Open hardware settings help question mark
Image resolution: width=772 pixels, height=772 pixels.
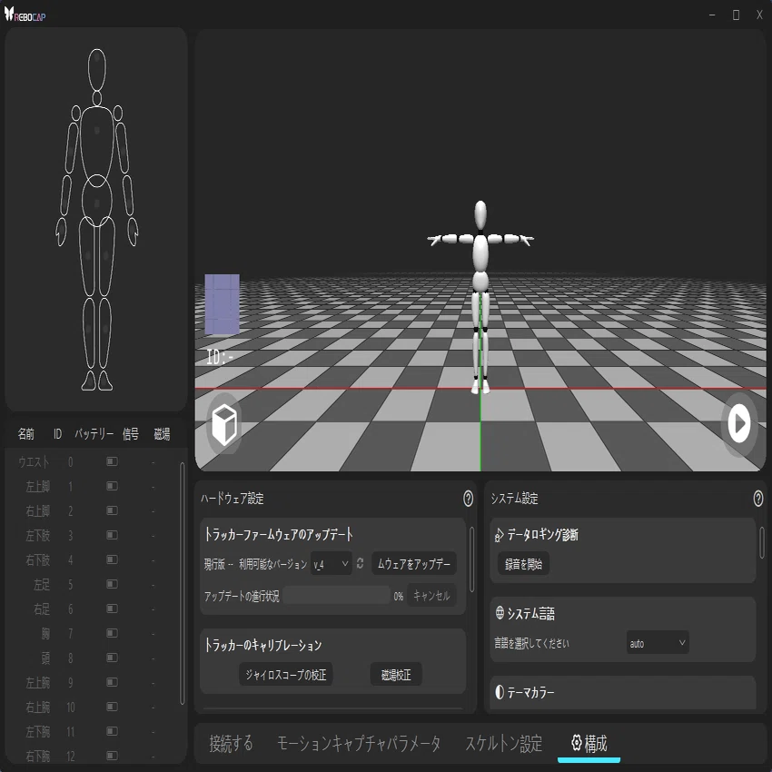click(x=468, y=499)
